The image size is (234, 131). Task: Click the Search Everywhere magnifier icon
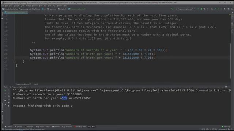coord(231,9)
